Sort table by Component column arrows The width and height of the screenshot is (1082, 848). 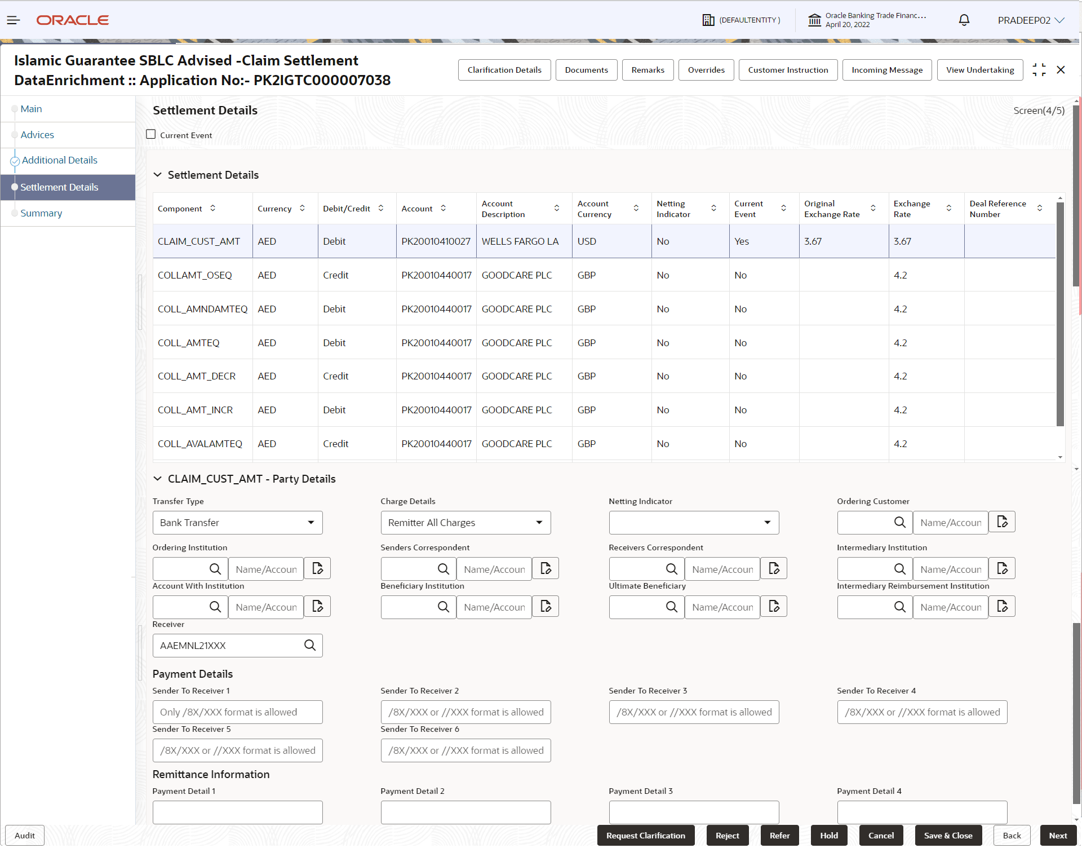(x=212, y=208)
